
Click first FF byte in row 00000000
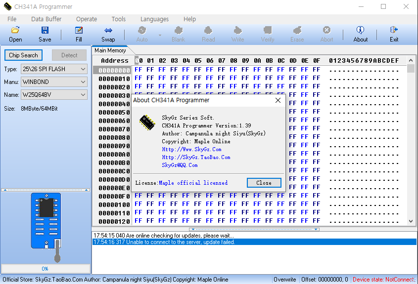138,70
